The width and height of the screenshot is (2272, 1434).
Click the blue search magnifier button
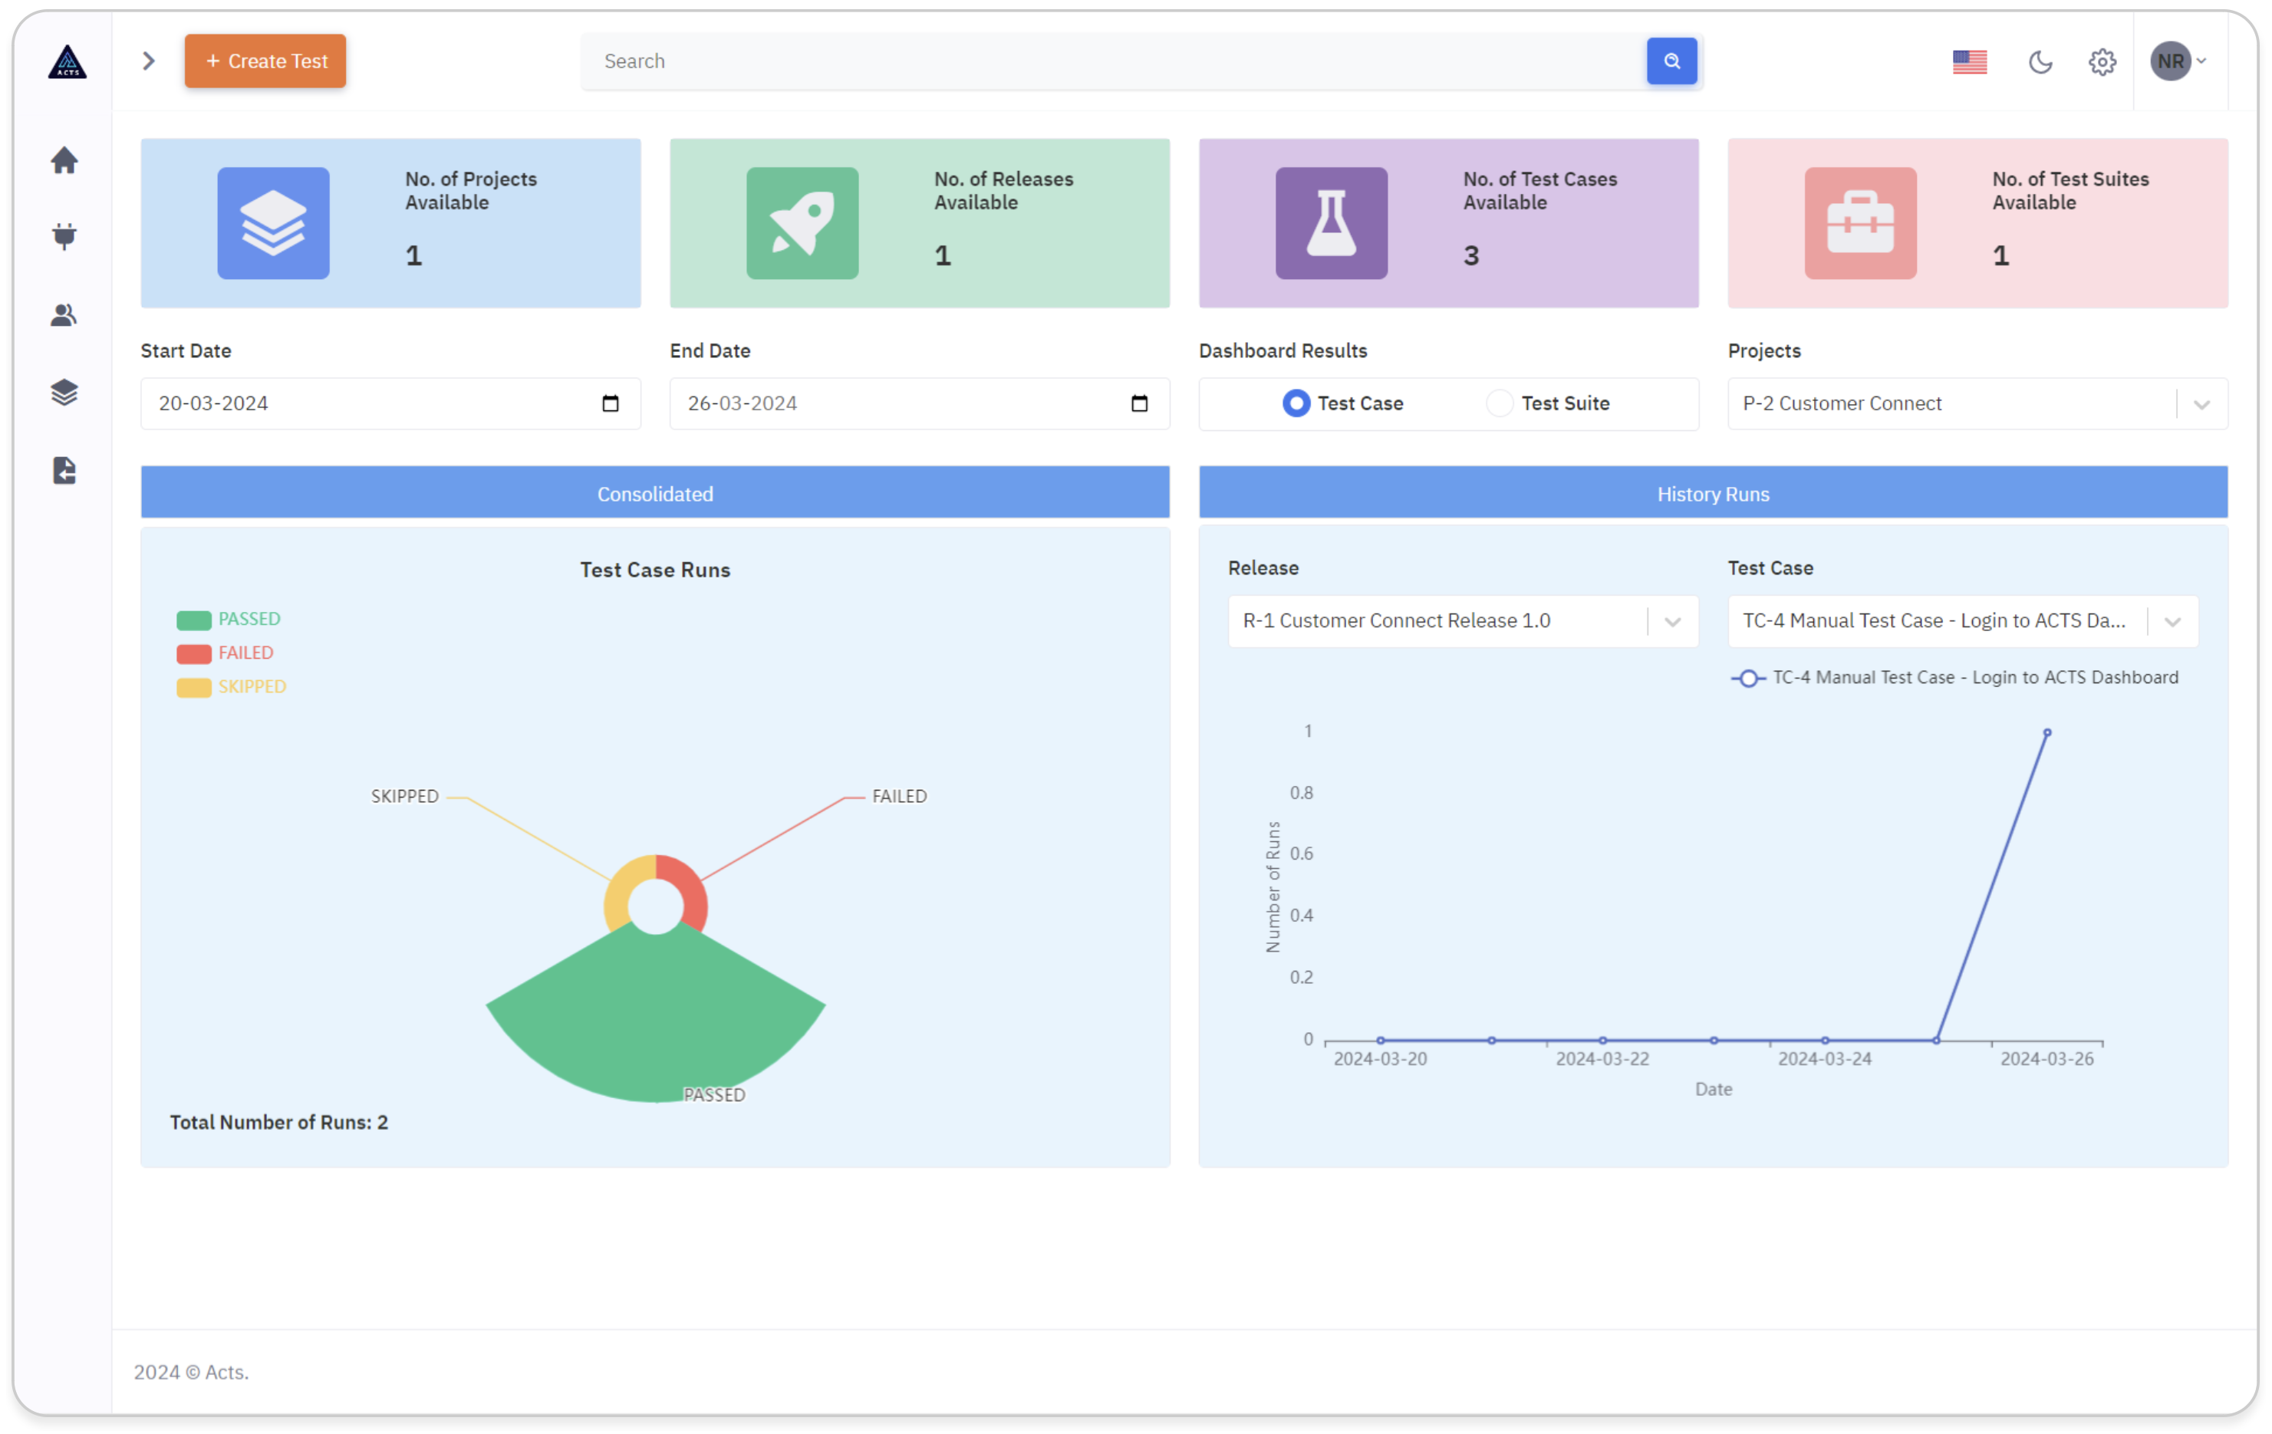(x=1671, y=61)
